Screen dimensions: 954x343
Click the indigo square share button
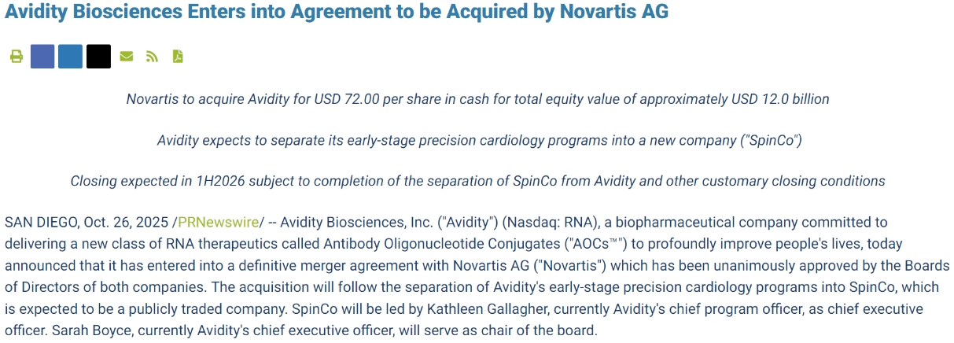tap(42, 57)
